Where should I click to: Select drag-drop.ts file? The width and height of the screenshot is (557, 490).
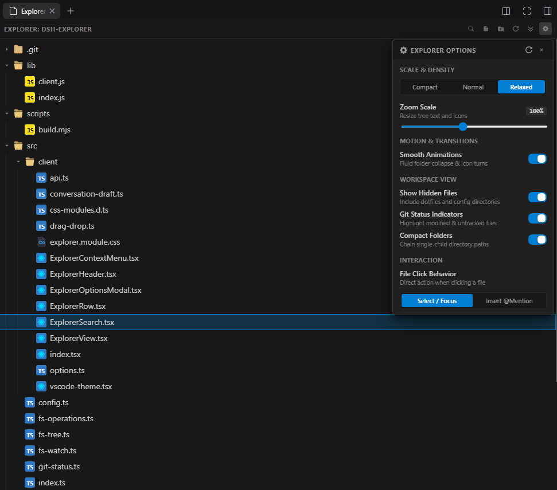[x=72, y=226]
